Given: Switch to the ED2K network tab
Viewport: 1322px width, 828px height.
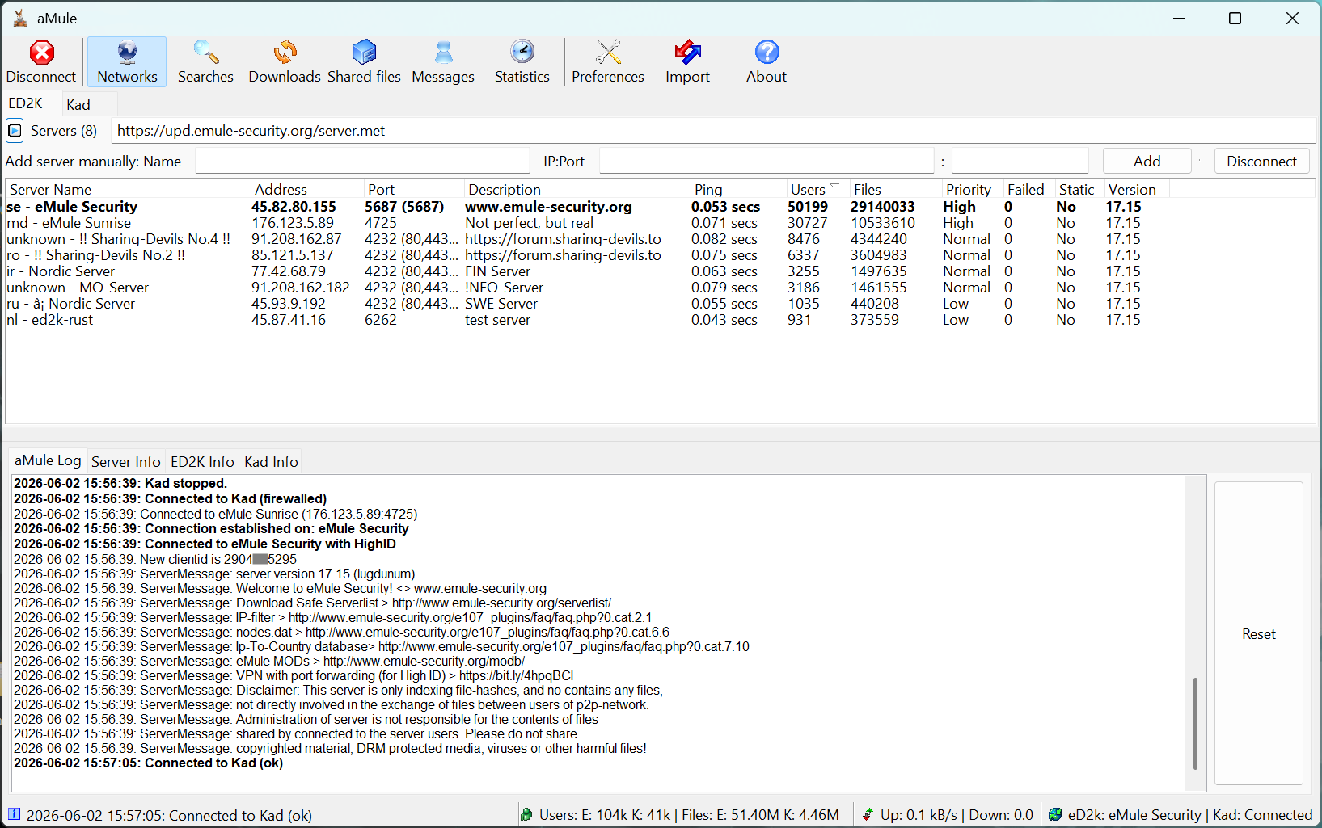Looking at the screenshot, I should (x=25, y=103).
